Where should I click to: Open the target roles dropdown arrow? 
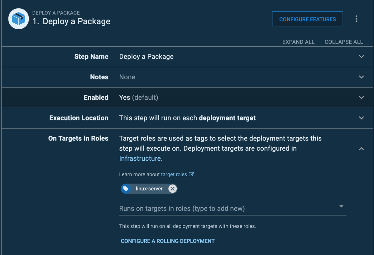click(x=341, y=206)
